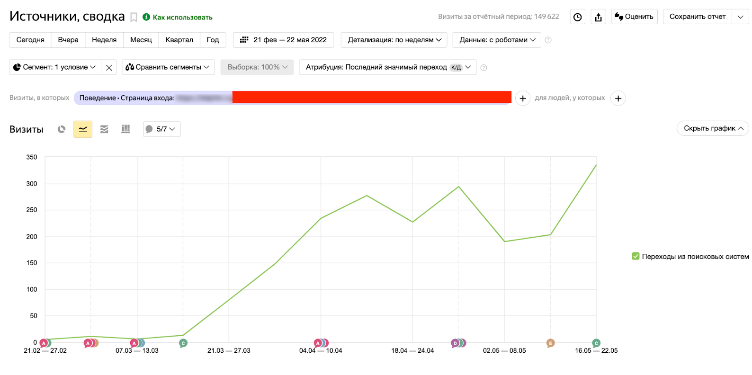Image resolution: width=752 pixels, height=375 pixels.
Task: Click Скрыть график to collapse the chart
Action: coord(713,128)
